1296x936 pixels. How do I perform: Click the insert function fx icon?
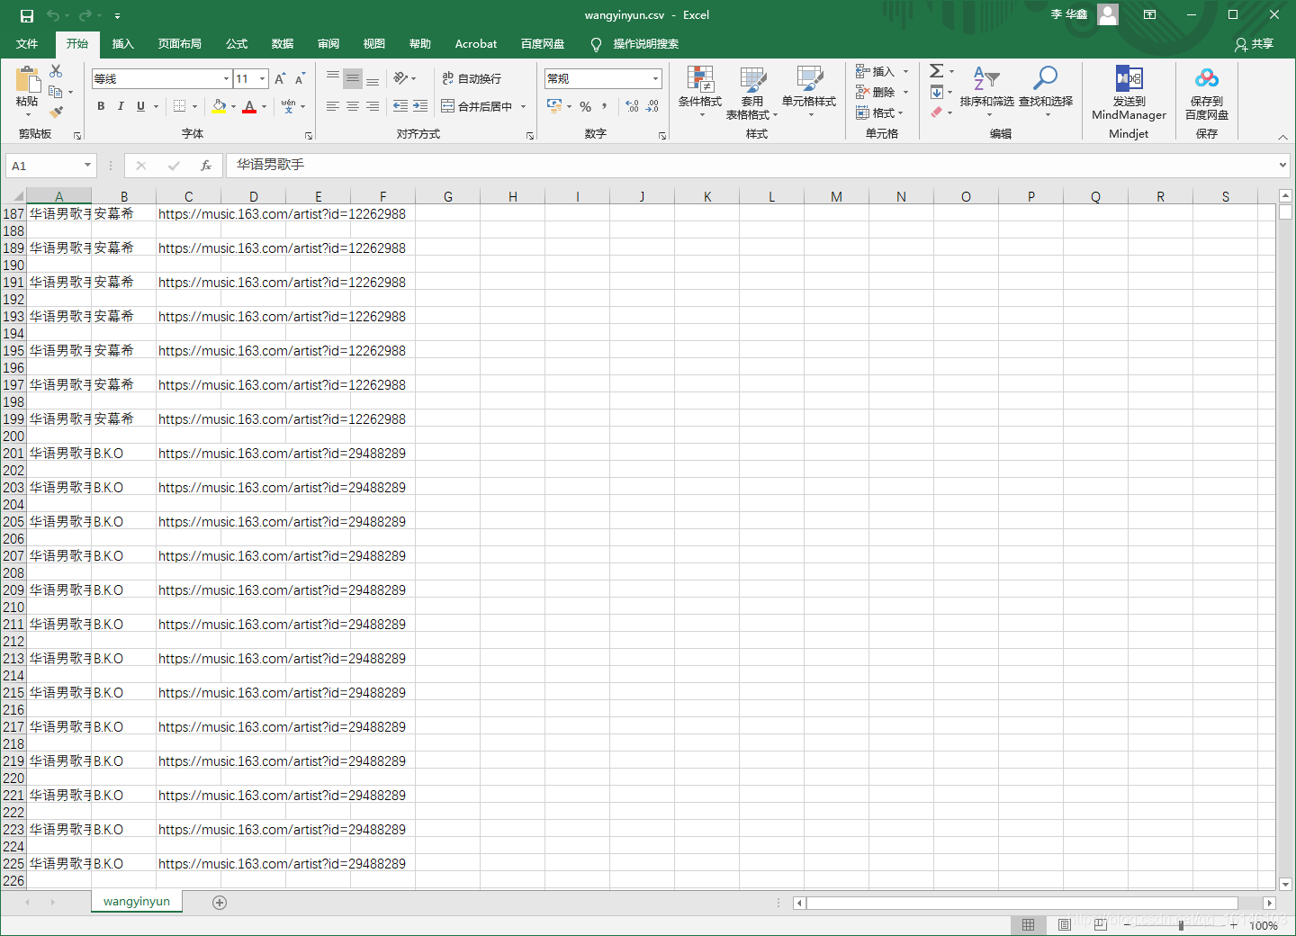pos(206,166)
